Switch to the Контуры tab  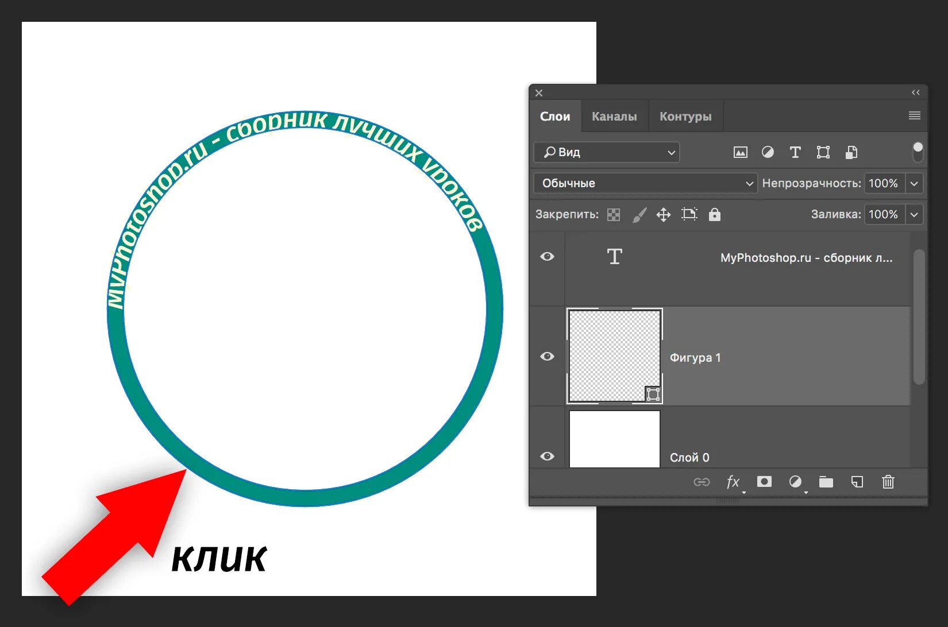pos(685,117)
